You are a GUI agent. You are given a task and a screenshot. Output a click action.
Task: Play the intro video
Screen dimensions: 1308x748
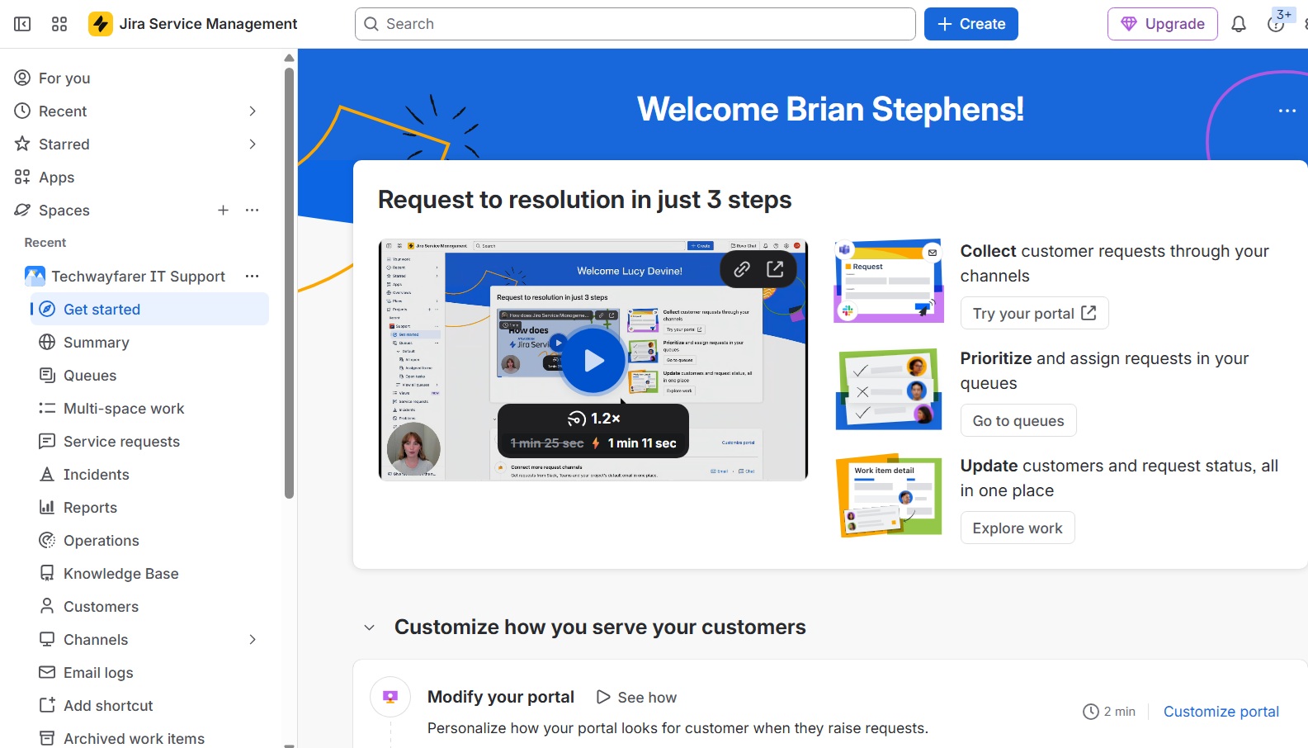pos(593,361)
